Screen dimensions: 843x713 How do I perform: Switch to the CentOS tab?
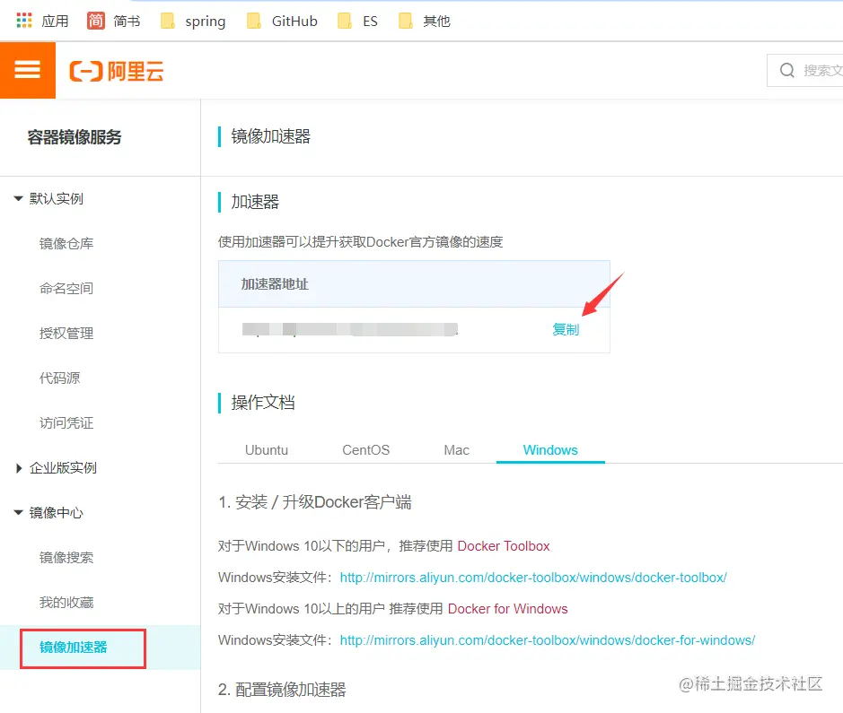(364, 450)
